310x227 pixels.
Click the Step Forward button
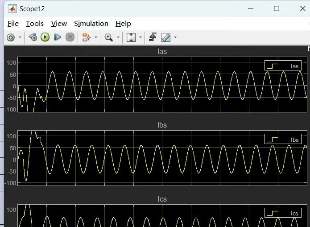(58, 37)
